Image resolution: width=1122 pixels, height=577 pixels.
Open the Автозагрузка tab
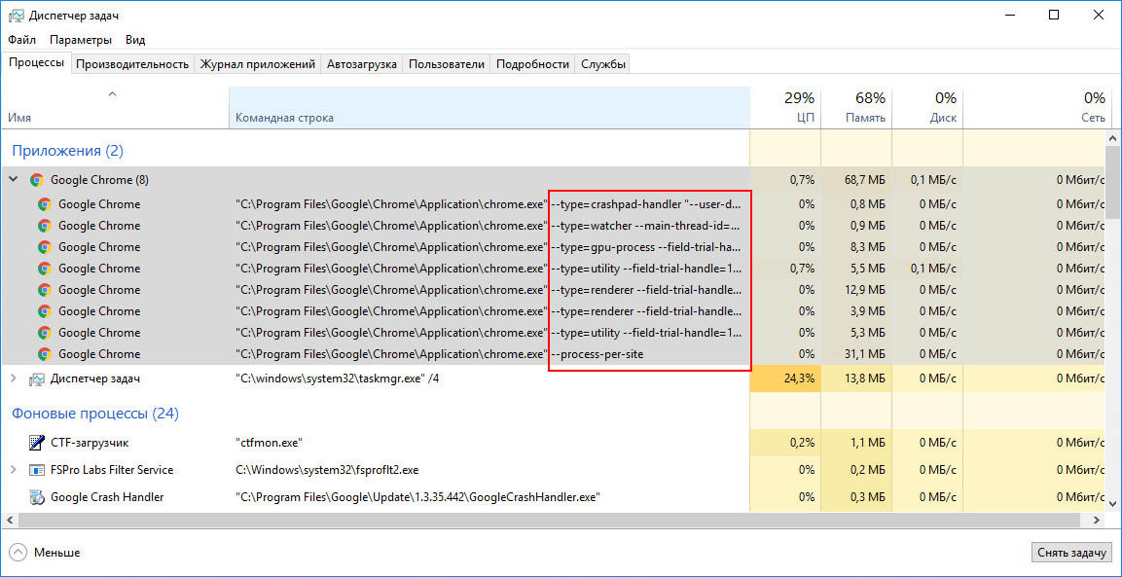362,63
